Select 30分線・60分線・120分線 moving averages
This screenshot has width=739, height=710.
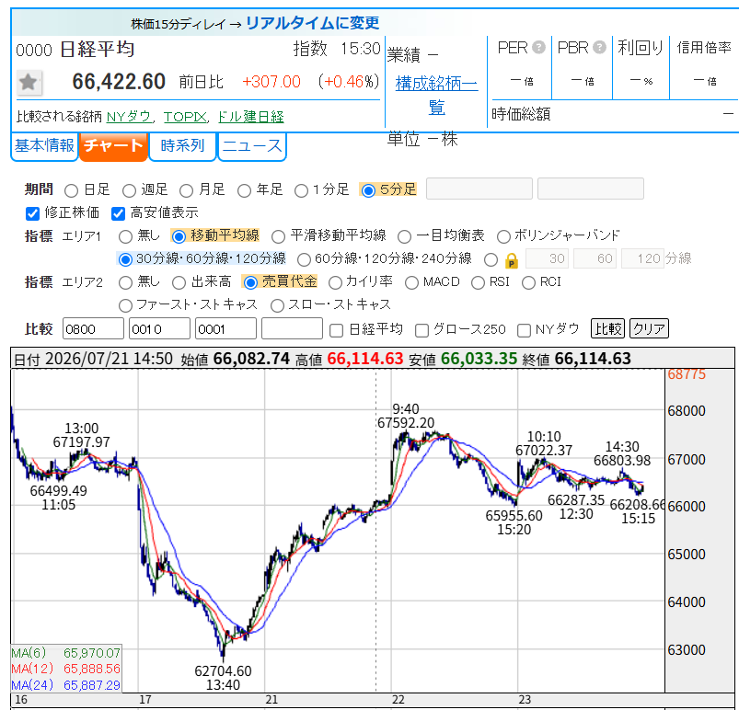125,259
